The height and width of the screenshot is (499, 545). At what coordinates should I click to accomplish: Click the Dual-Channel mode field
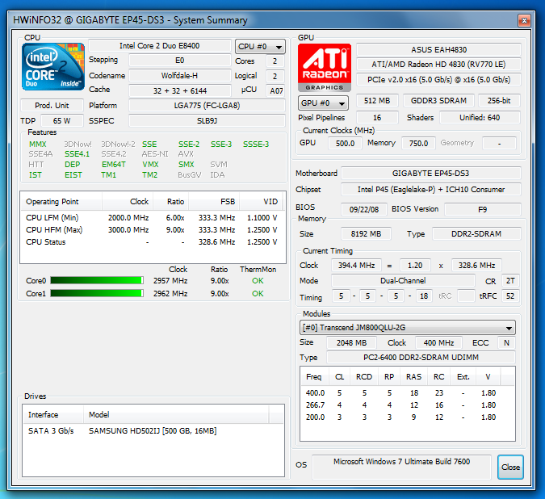403,280
